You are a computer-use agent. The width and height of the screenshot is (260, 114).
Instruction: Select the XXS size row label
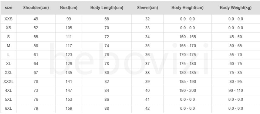(x=8, y=19)
